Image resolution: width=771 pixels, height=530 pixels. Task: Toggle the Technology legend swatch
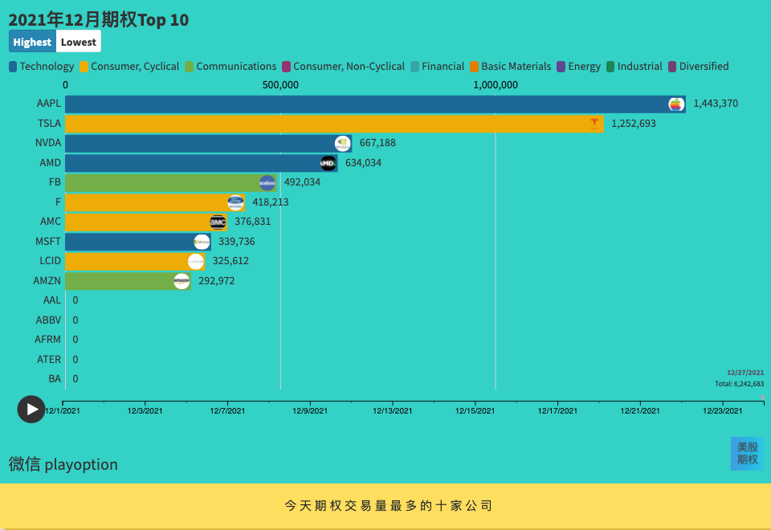pyautogui.click(x=13, y=67)
